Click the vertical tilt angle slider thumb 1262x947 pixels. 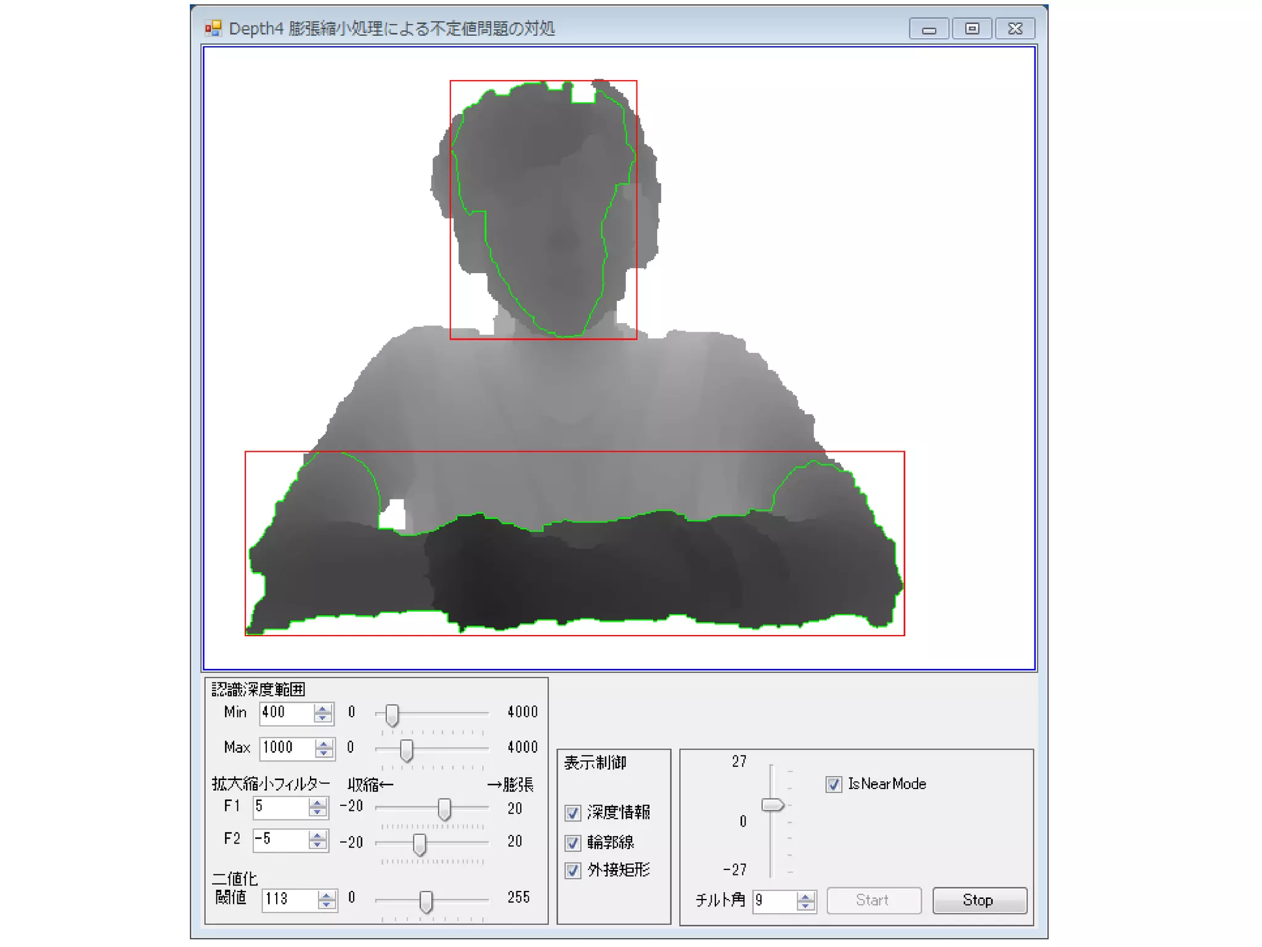tap(772, 805)
